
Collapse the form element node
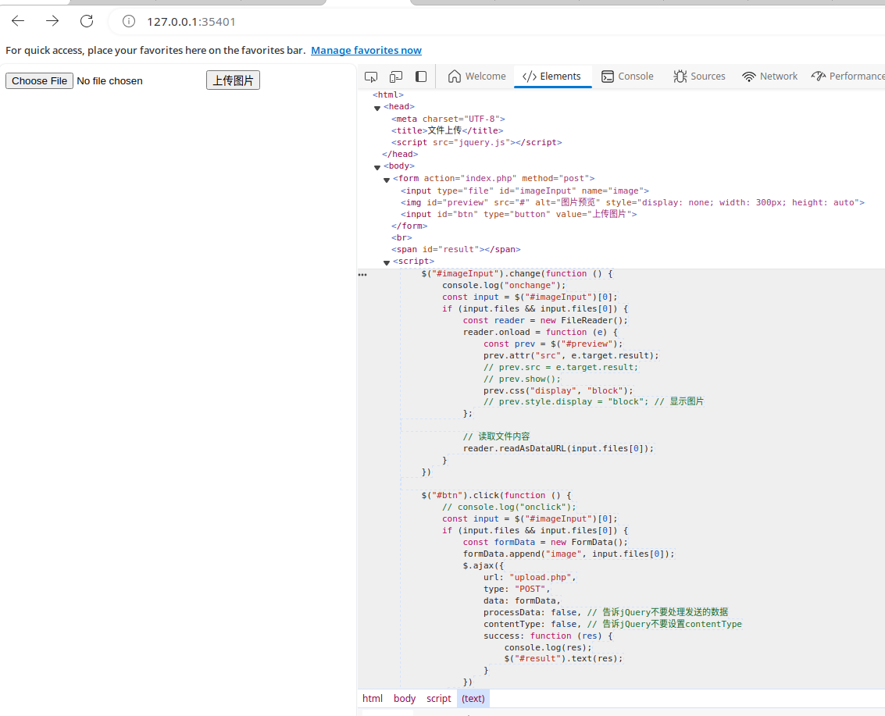[x=387, y=180]
